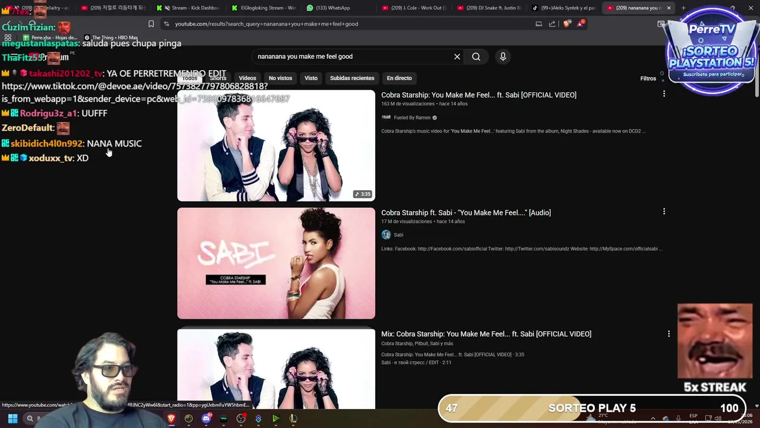Select the En directo filter chip
The width and height of the screenshot is (760, 428).
399,78
